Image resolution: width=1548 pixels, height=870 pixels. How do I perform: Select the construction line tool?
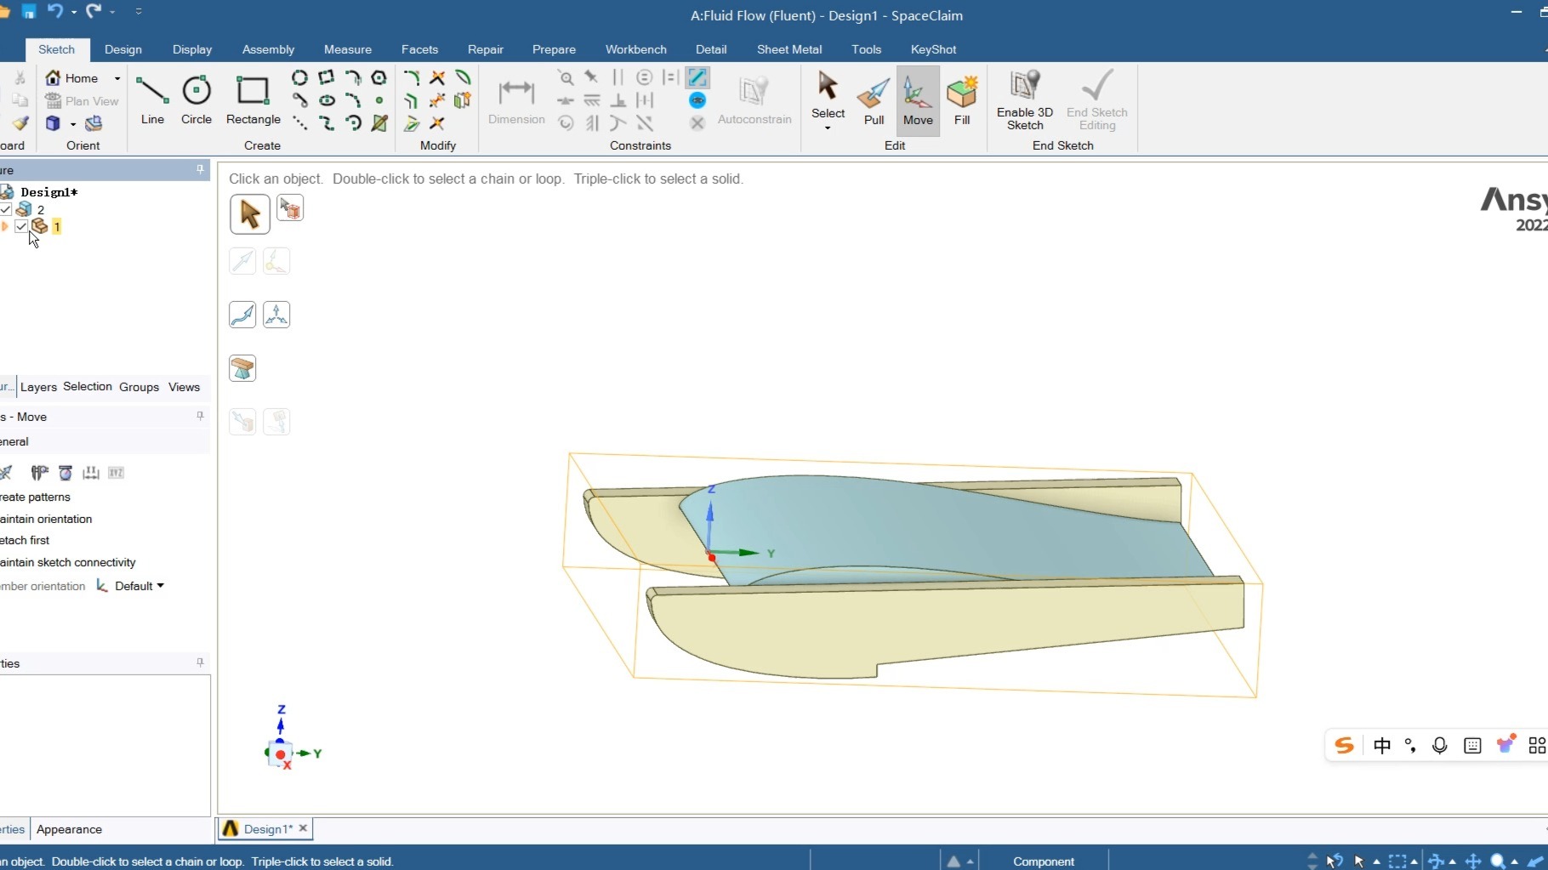pos(299,123)
